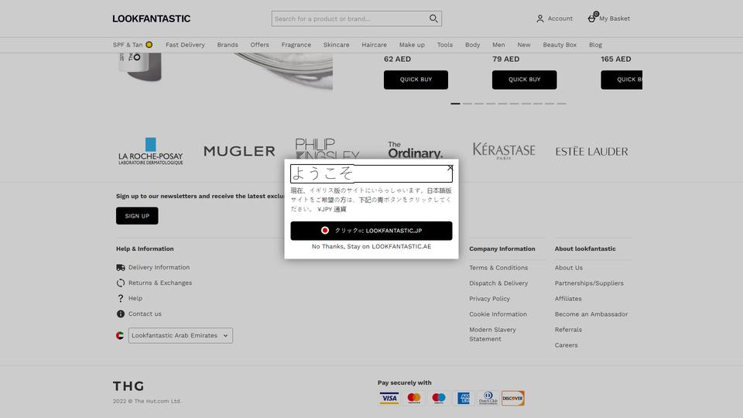The height and width of the screenshot is (418, 743).
Task: Open the Fast Delivery menu
Action: [185, 45]
